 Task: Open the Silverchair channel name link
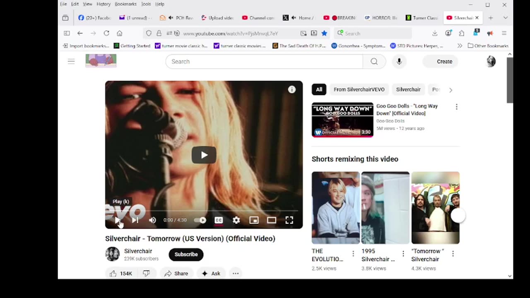point(138,251)
